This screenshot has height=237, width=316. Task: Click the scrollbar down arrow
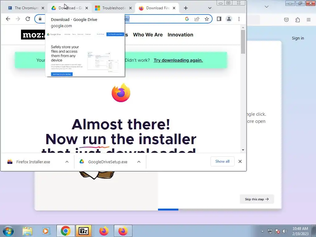243,150
